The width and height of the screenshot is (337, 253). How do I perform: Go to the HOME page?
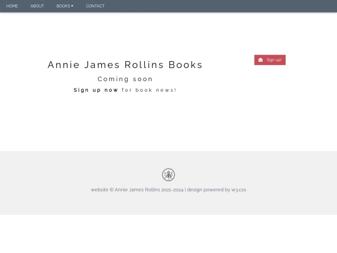[x=12, y=6]
